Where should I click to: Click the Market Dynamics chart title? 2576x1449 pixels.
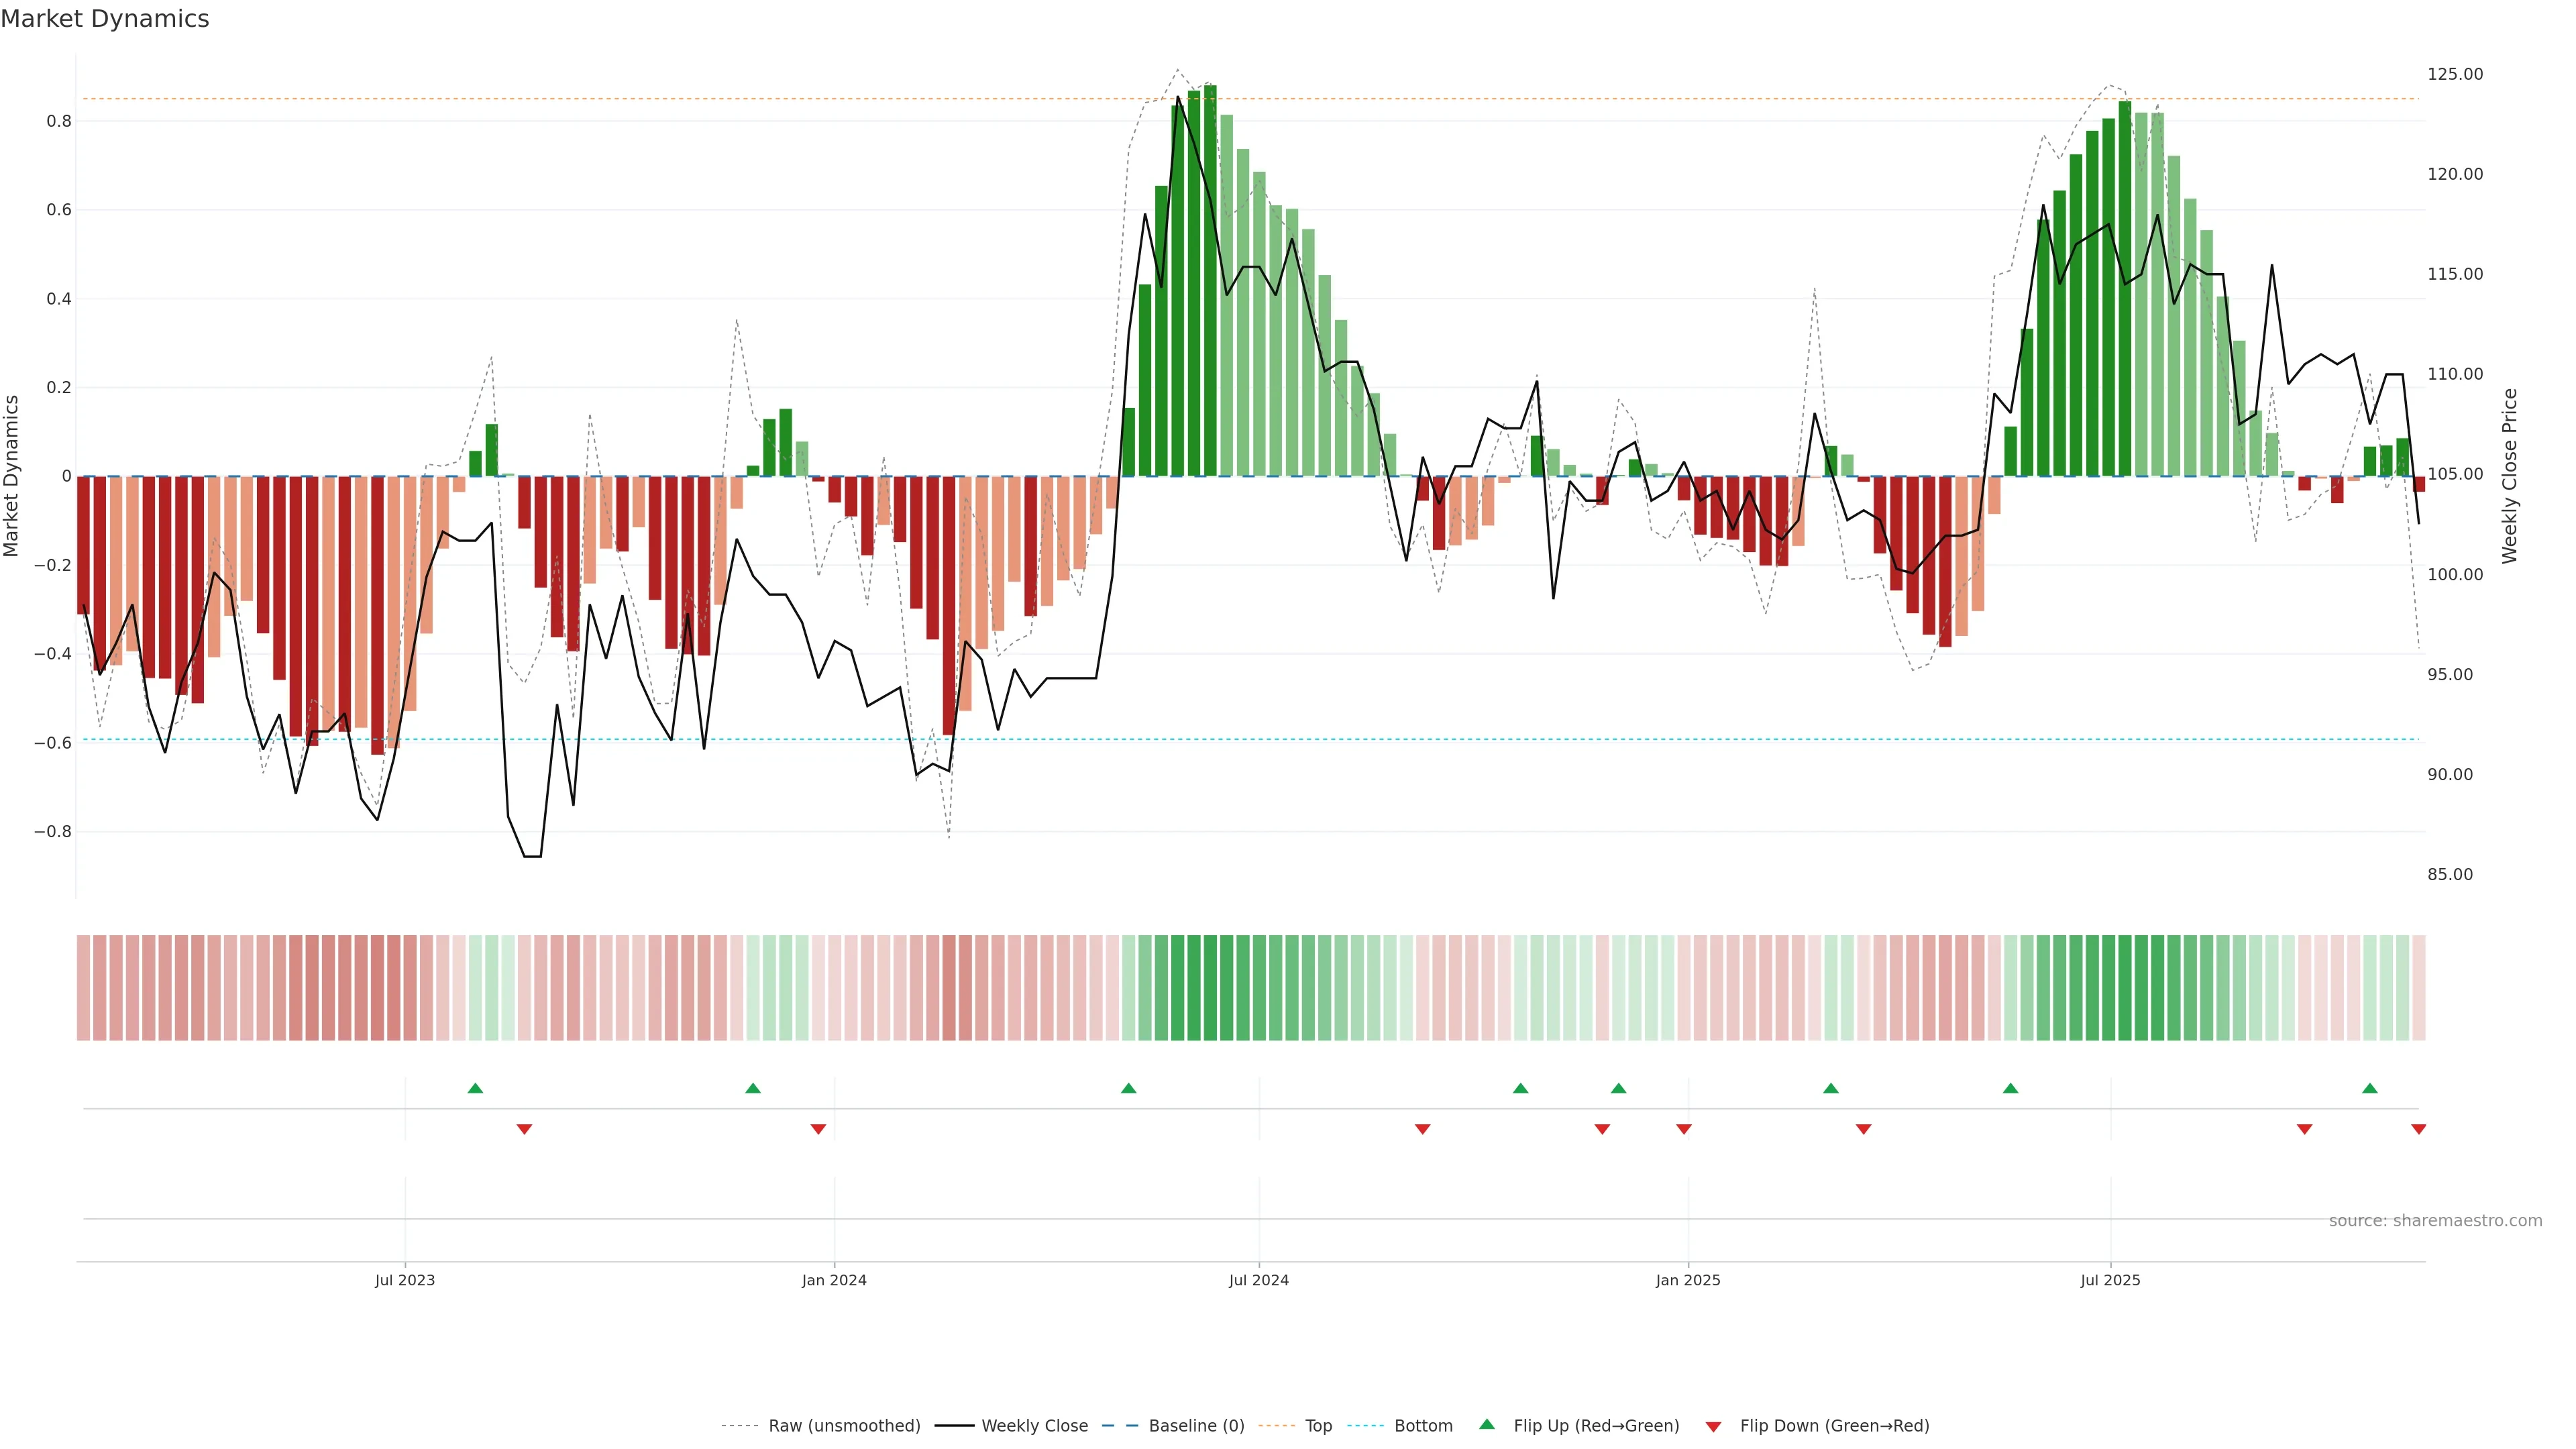(105, 19)
